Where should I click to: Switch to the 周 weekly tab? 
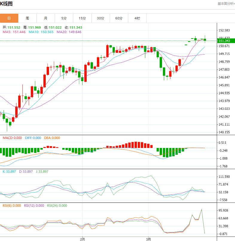click(28, 18)
